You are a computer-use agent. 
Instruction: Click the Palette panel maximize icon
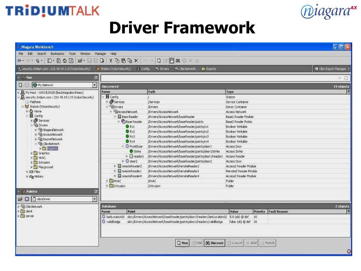tap(96, 191)
